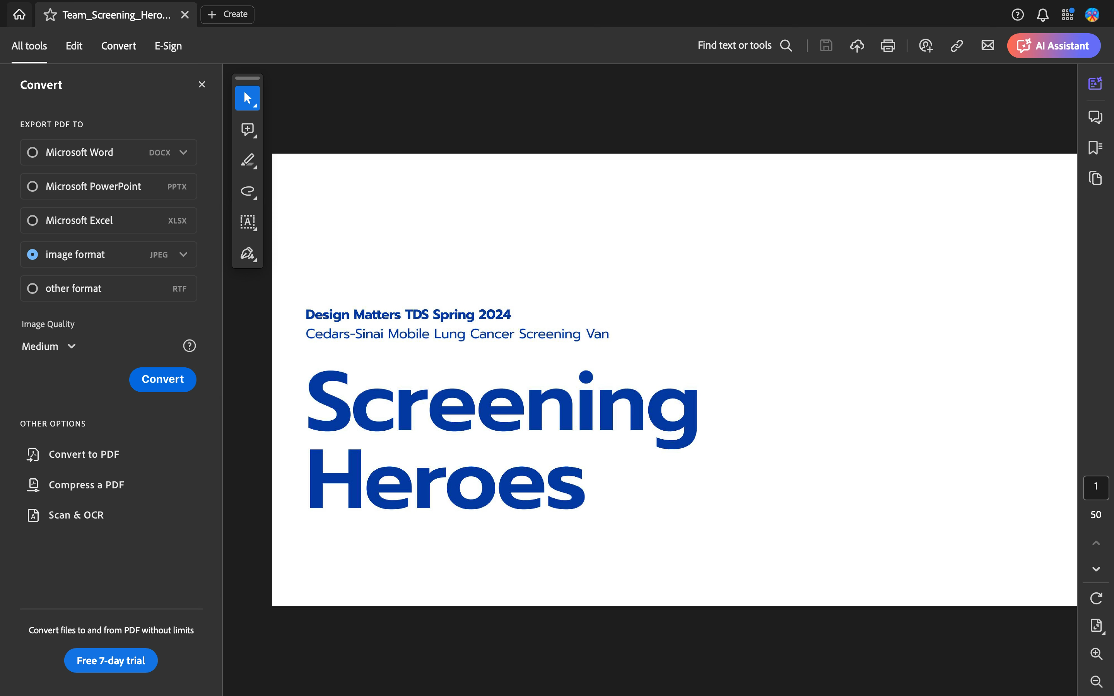Select the freehand draw loop tool
1114x696 pixels.
click(247, 191)
